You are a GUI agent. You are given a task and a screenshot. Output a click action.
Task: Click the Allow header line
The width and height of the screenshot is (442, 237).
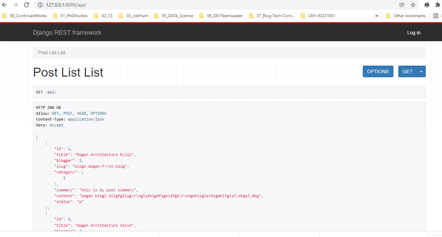[x=71, y=113]
